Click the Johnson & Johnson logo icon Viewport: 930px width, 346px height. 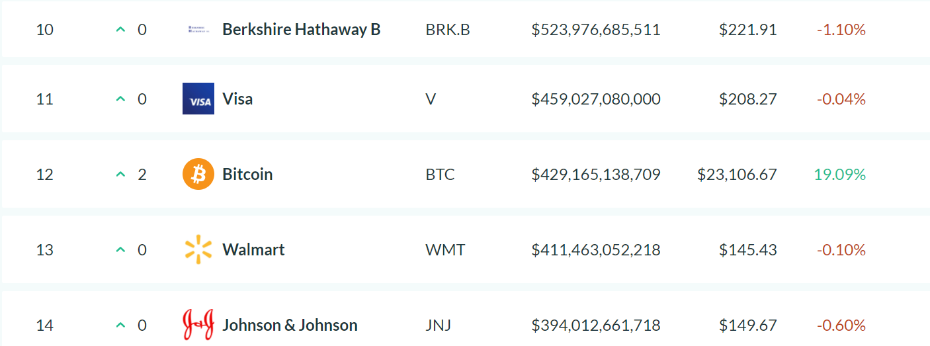(x=198, y=325)
